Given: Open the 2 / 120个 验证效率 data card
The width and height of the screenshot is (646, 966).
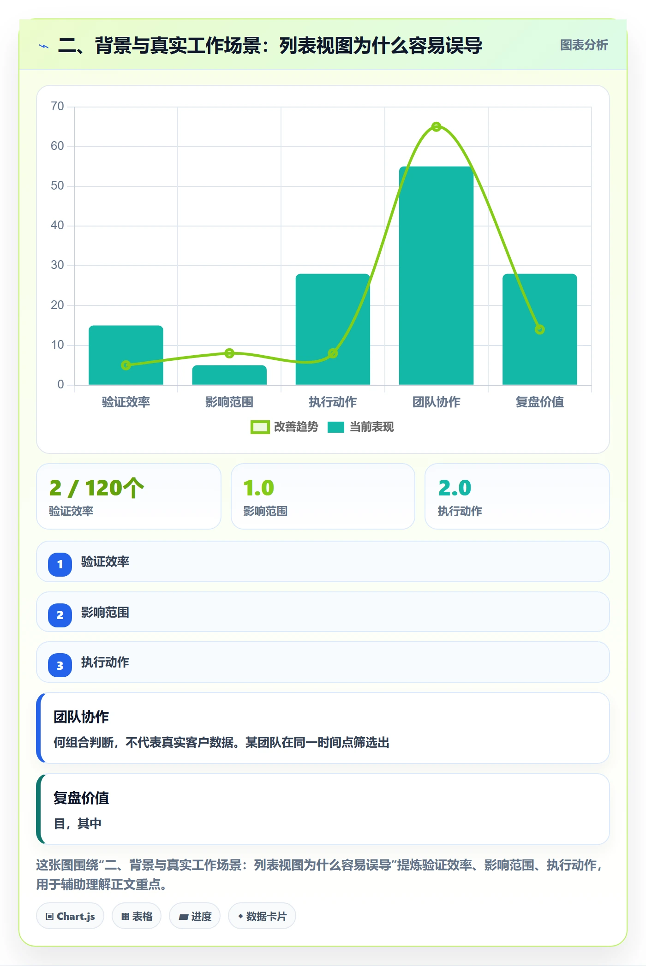Looking at the screenshot, I should click(x=129, y=496).
